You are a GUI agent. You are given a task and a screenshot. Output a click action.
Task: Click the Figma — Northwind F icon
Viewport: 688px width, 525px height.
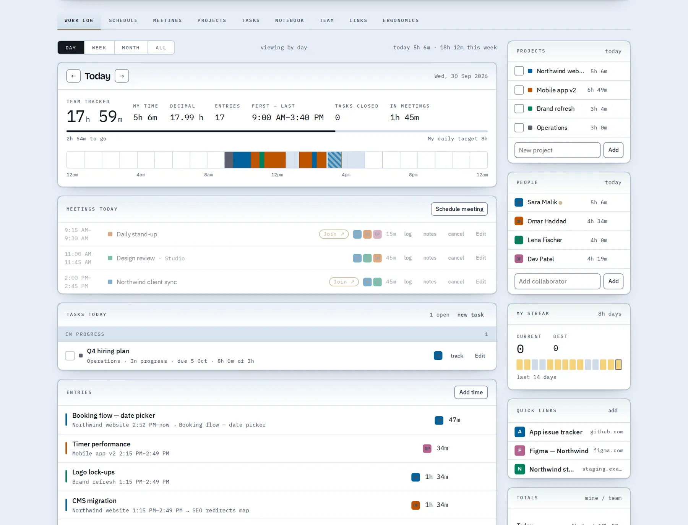point(519,451)
